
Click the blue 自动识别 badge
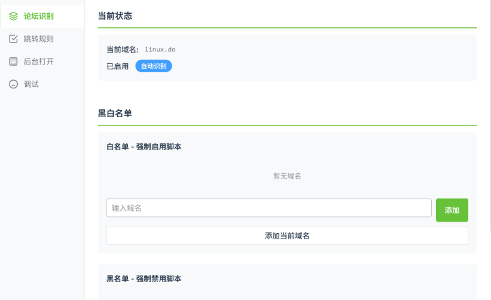(x=154, y=66)
